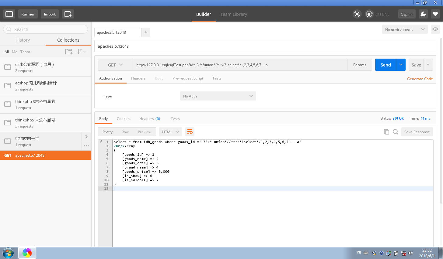
Task: Toggle environment quick look eye icon
Action: click(435, 29)
